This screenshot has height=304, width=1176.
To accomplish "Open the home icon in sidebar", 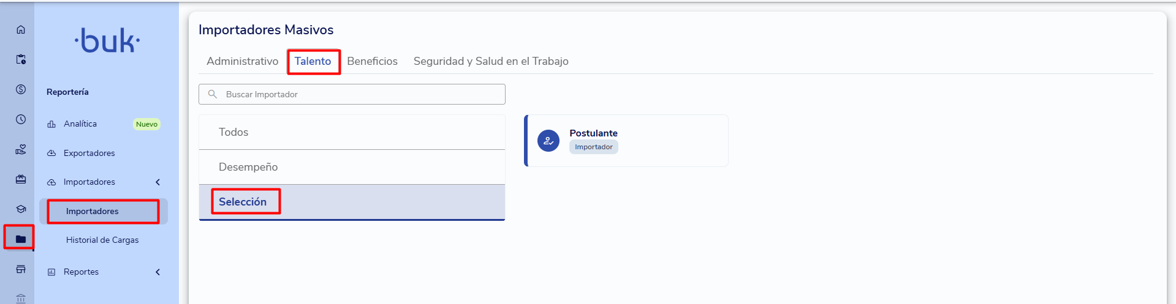I will tap(21, 29).
